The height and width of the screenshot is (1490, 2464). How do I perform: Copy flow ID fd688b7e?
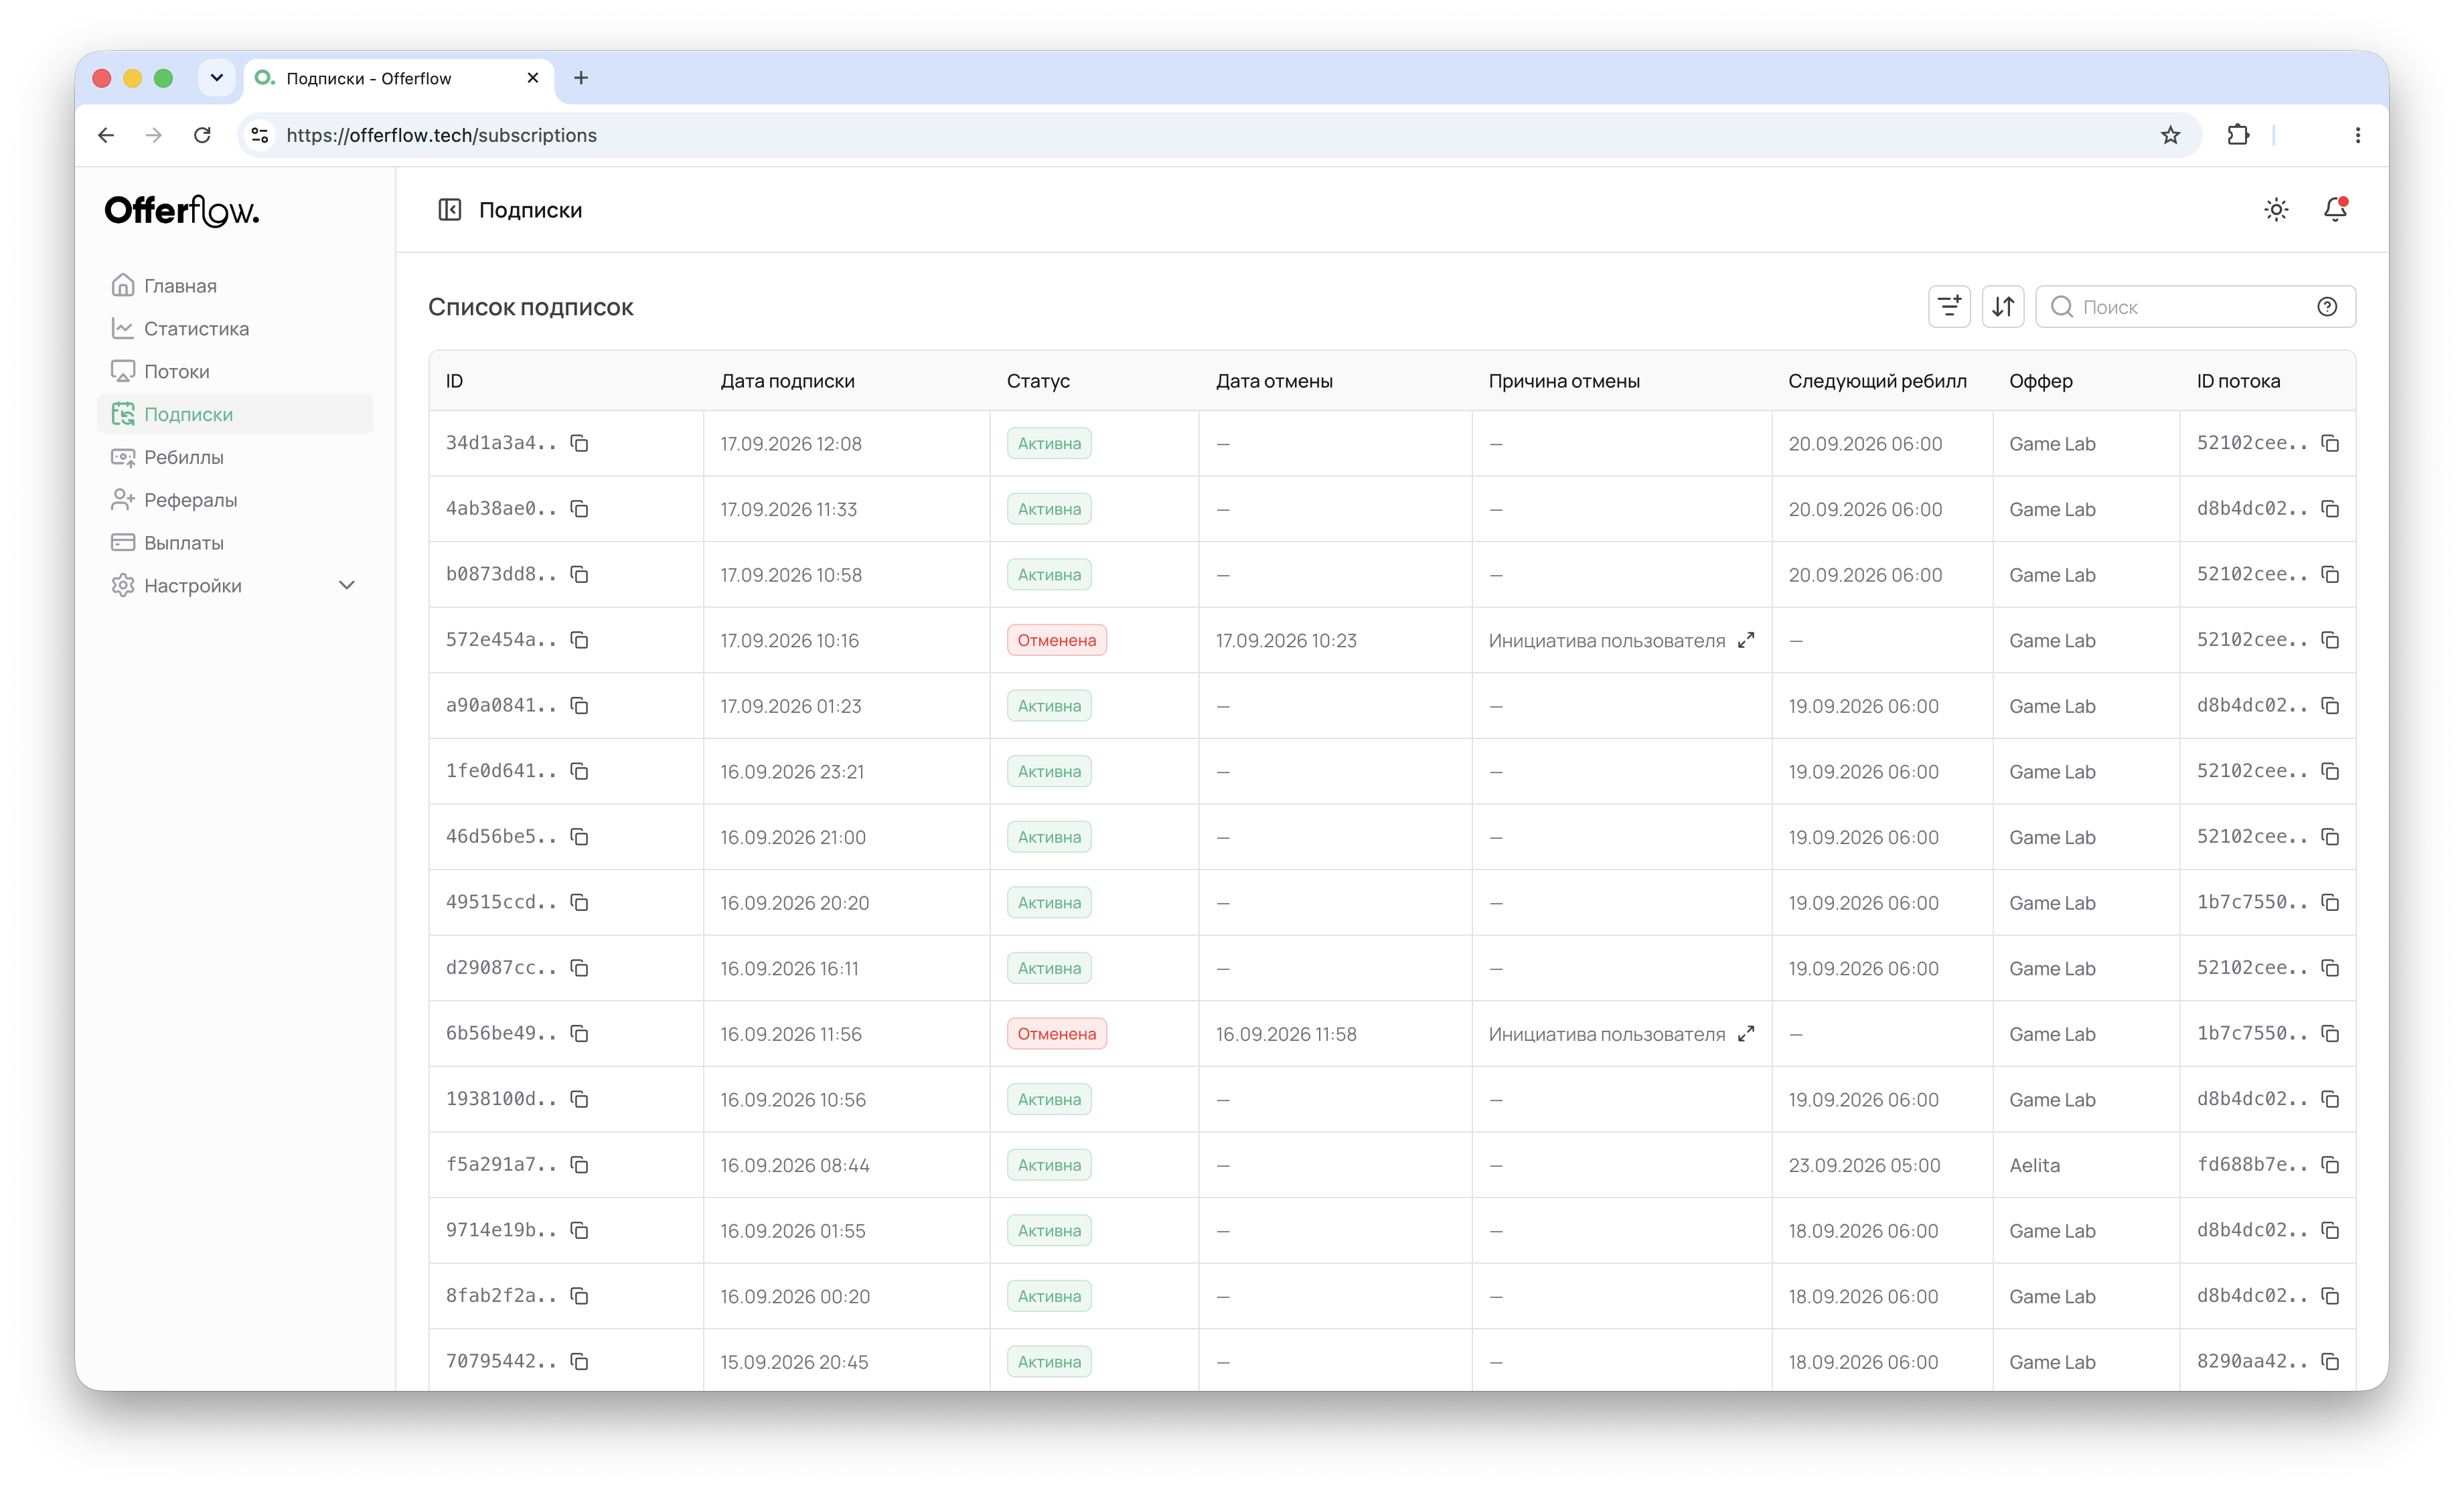click(2330, 1165)
